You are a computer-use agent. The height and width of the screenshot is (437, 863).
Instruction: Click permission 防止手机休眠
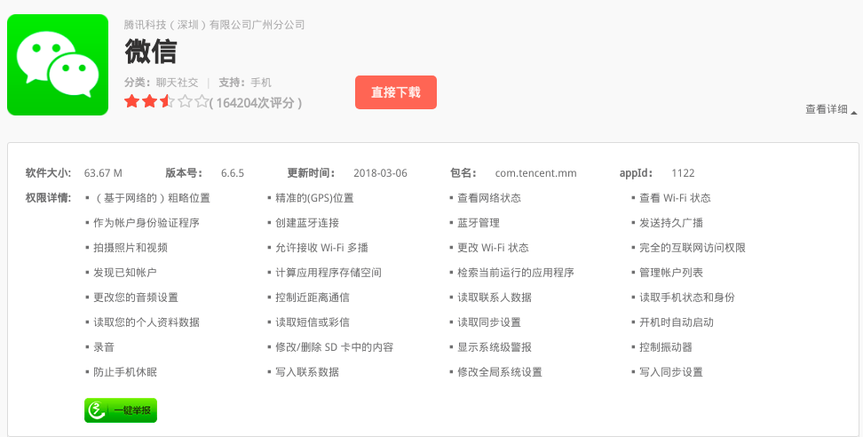pyautogui.click(x=125, y=372)
